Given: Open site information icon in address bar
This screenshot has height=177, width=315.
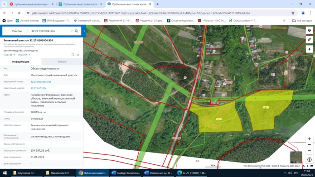Looking at the screenshot, I should 28,13.
